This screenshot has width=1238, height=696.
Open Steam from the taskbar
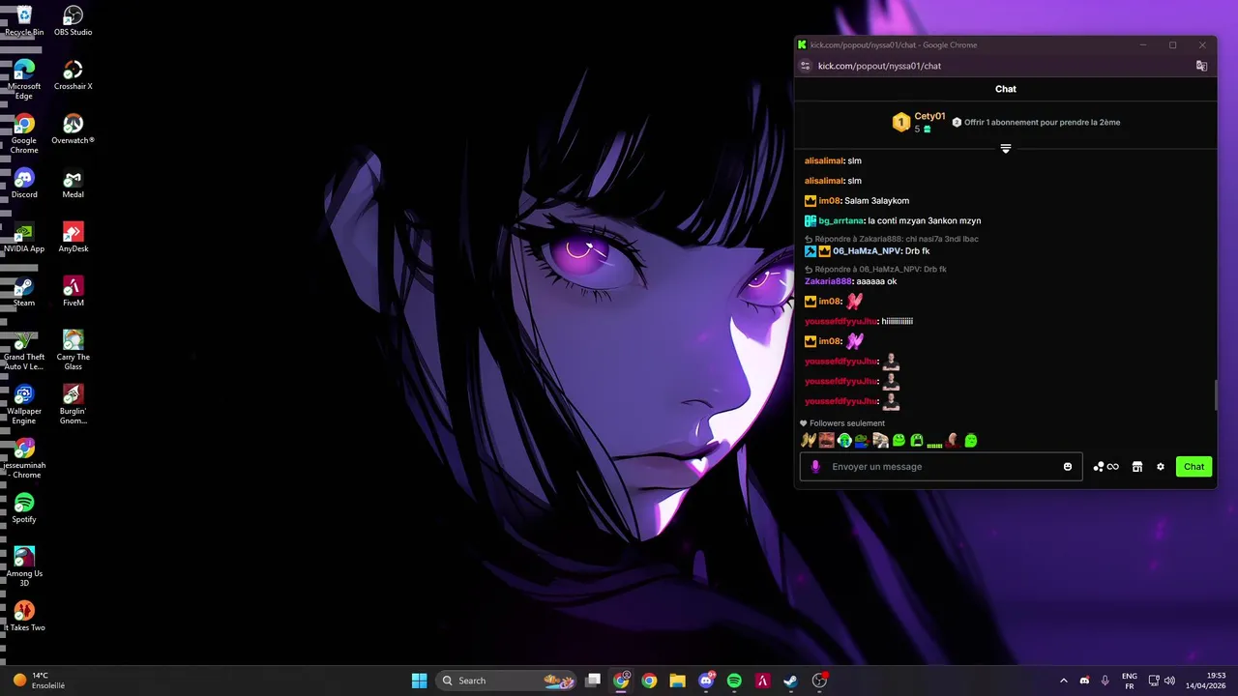[x=790, y=681]
